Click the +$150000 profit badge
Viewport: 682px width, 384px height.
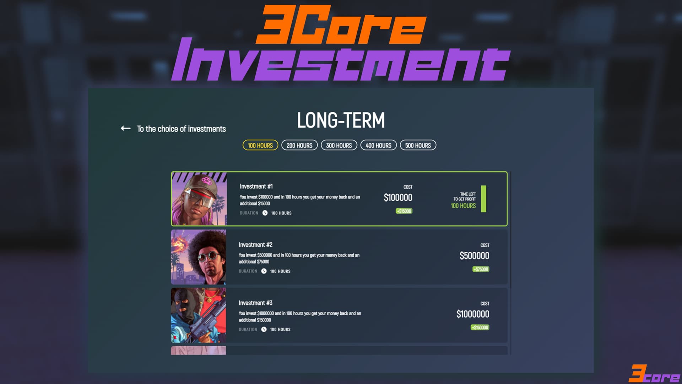[x=480, y=327]
